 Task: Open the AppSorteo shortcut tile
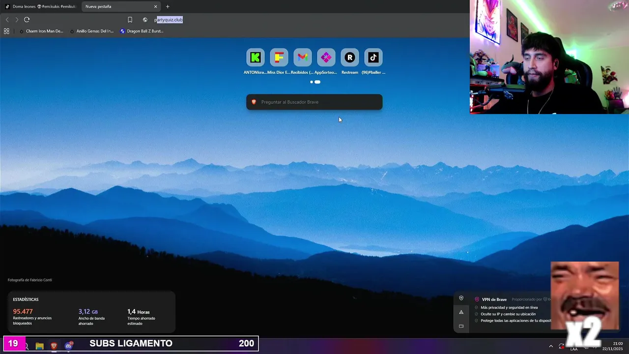(x=326, y=58)
